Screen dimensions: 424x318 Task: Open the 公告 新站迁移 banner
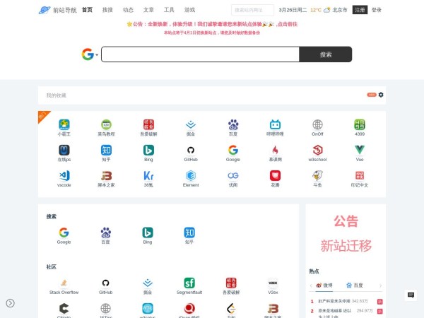[346, 234]
